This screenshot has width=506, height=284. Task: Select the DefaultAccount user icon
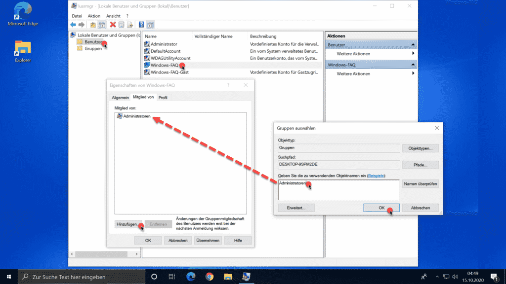coord(147,51)
